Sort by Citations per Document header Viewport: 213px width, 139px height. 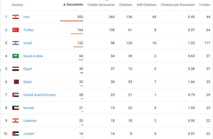[x=178, y=5]
